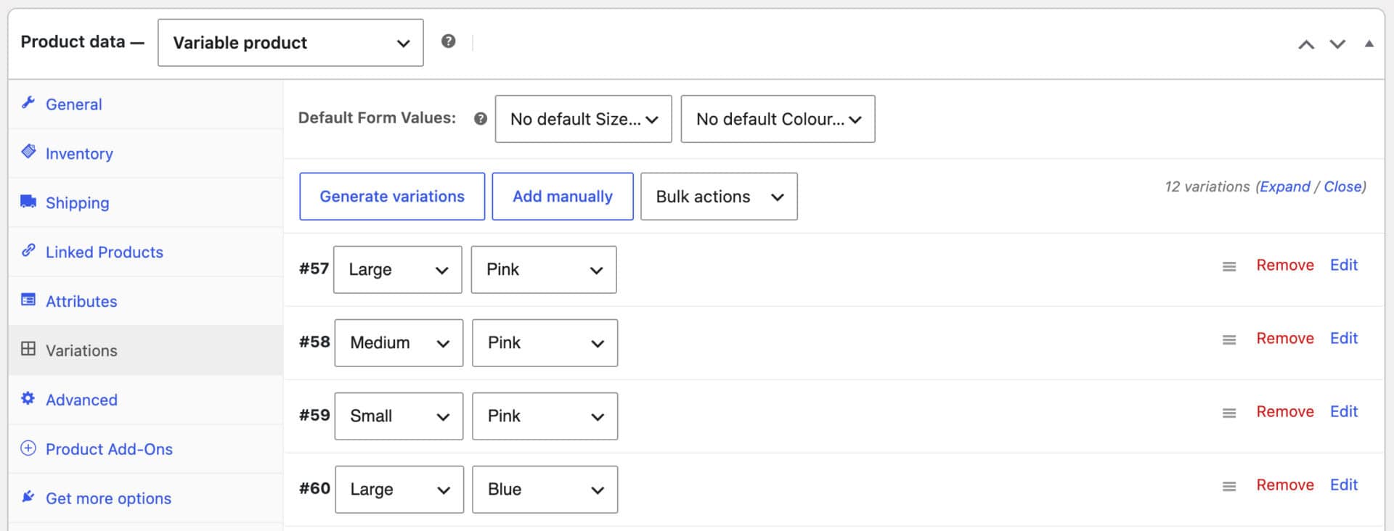Click the Generate variations button

pos(392,197)
